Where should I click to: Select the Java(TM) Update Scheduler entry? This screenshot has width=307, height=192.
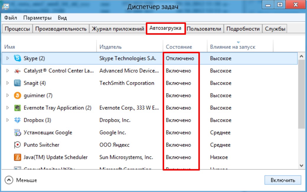point(55,157)
